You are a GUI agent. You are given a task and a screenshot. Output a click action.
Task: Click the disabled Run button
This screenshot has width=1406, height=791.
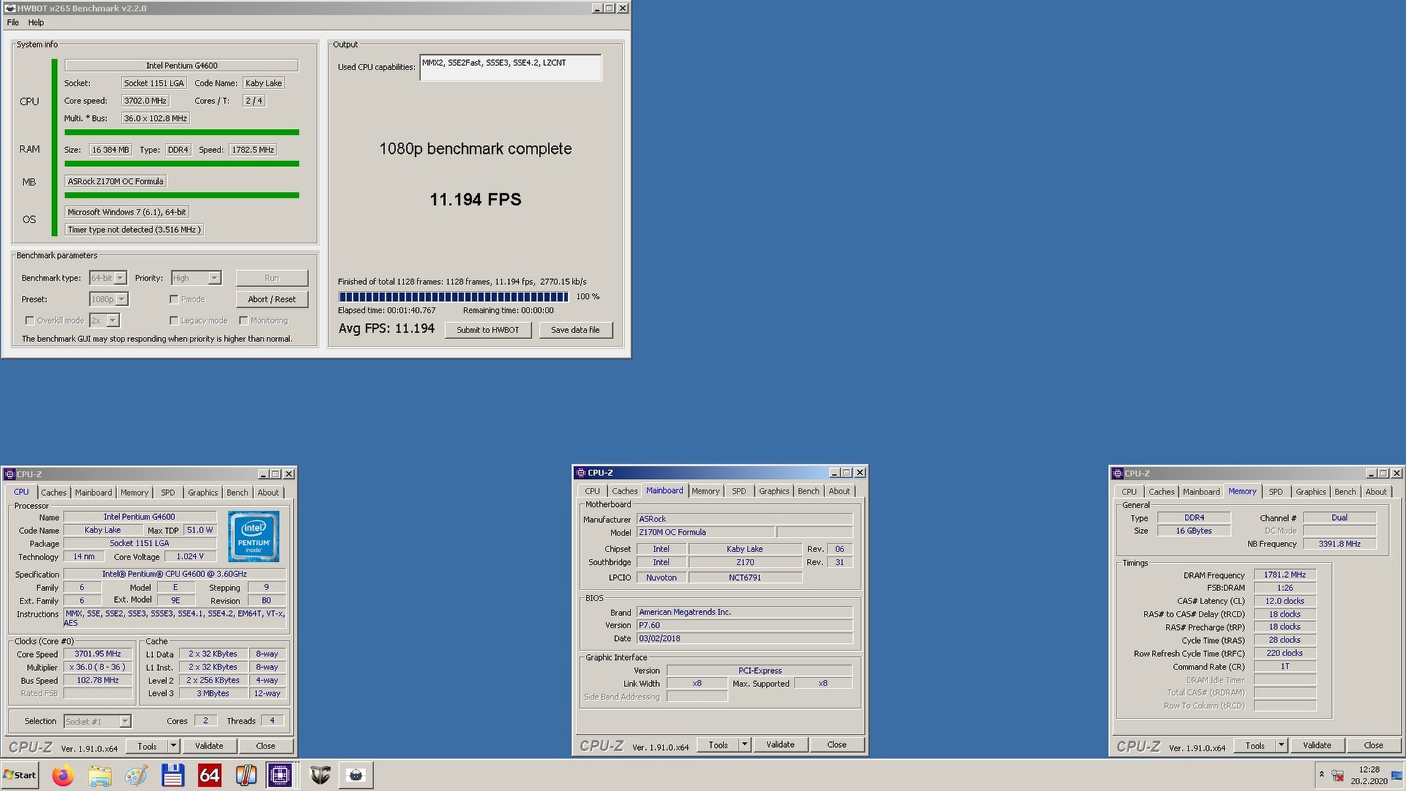tap(272, 278)
